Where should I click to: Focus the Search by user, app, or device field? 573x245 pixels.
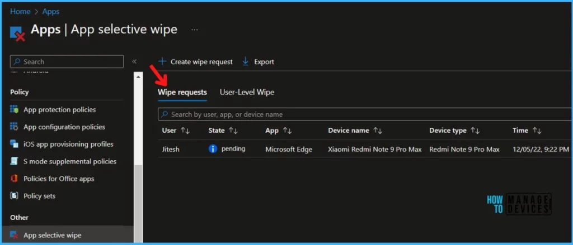[365, 114]
